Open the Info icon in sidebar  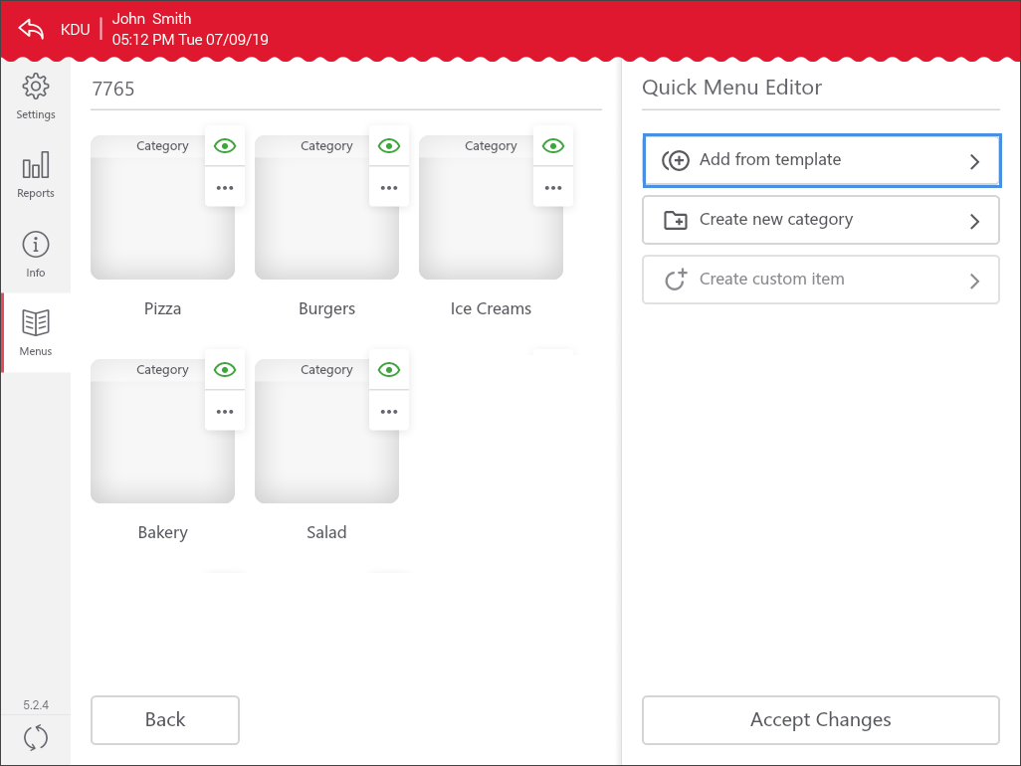click(36, 254)
